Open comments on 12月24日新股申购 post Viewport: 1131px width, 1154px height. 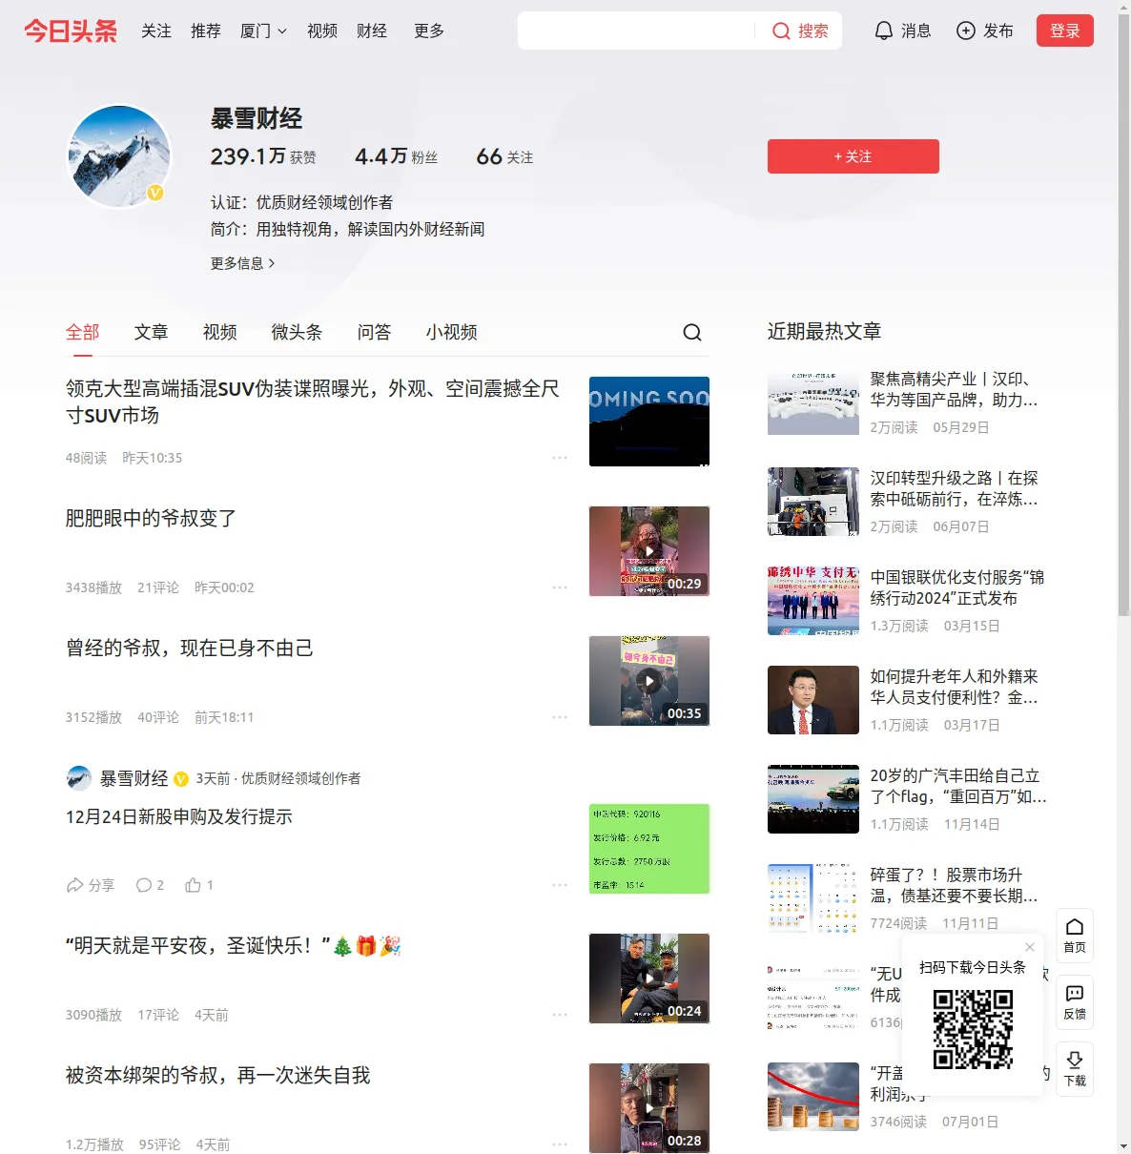150,885
